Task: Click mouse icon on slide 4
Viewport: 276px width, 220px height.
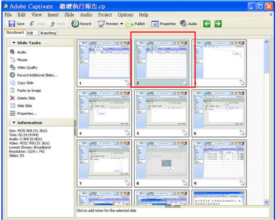Action: 127,133
